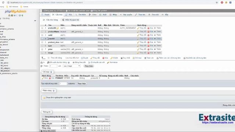The image size is (235, 132).
Task: Tick the checkbox for catId row
Action: pos(42,35)
